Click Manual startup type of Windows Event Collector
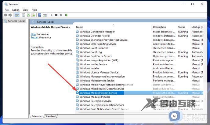Image resolution: width=210 pixels, height=125 pixels. pyautogui.click(x=196, y=48)
